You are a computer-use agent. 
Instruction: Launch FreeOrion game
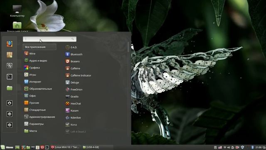[x=74, y=90]
